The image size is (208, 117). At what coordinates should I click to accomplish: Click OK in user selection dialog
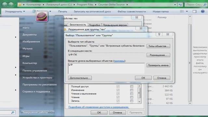pyautogui.click(x=143, y=78)
